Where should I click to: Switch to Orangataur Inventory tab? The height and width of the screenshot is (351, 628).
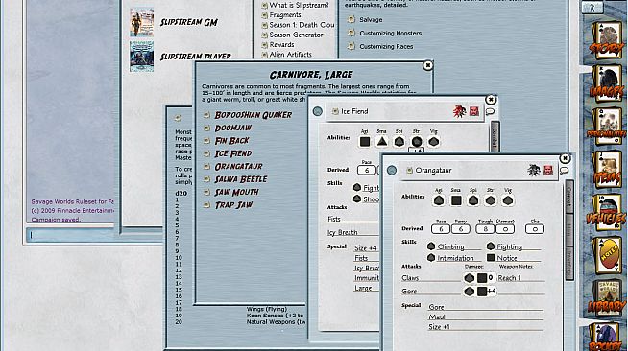tap(569, 263)
